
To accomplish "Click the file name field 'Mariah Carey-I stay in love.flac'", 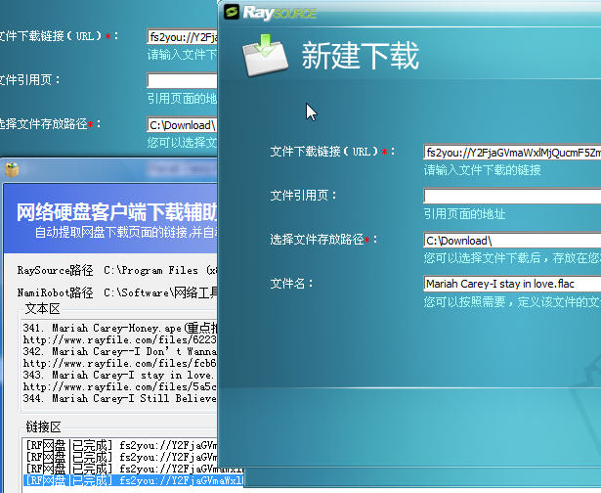I will click(x=512, y=284).
